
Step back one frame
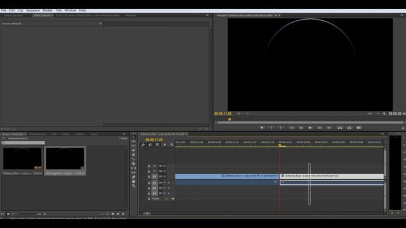point(301,128)
